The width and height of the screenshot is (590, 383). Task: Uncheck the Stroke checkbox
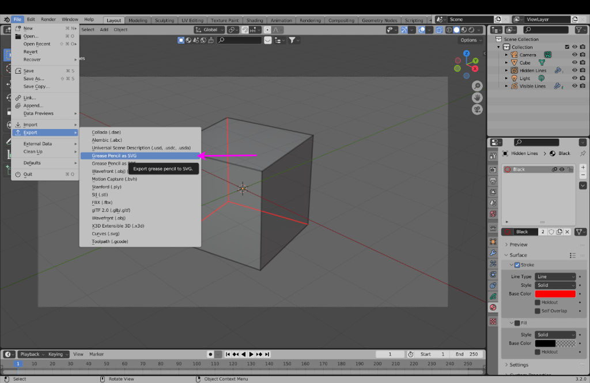pos(517,265)
